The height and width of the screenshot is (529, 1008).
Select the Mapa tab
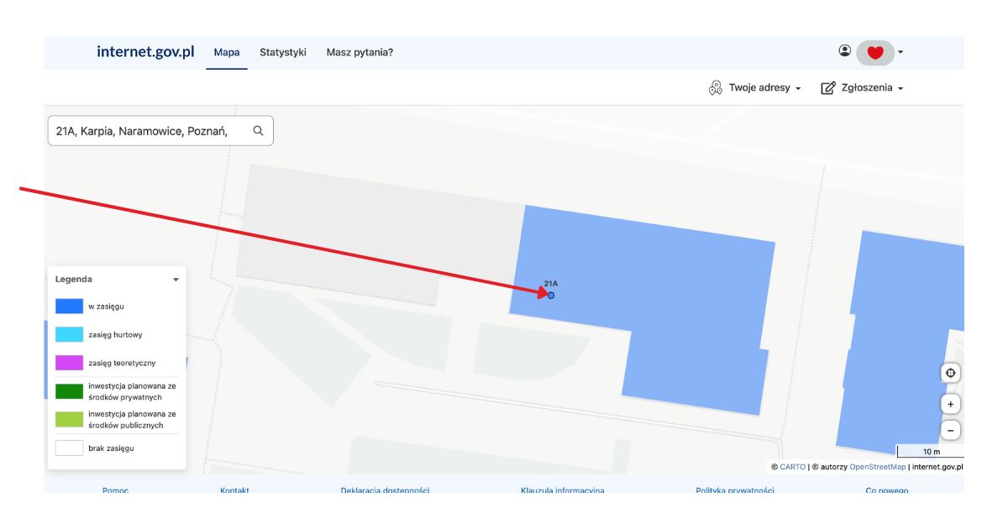[226, 52]
